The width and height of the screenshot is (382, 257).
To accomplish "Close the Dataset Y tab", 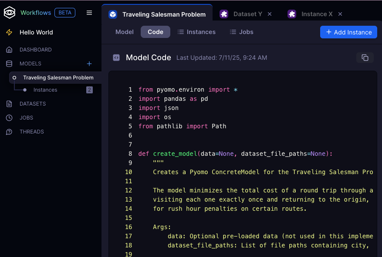I will (x=270, y=14).
